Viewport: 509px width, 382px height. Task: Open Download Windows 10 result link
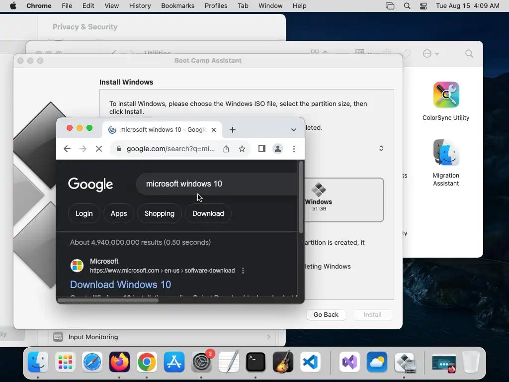point(120,285)
